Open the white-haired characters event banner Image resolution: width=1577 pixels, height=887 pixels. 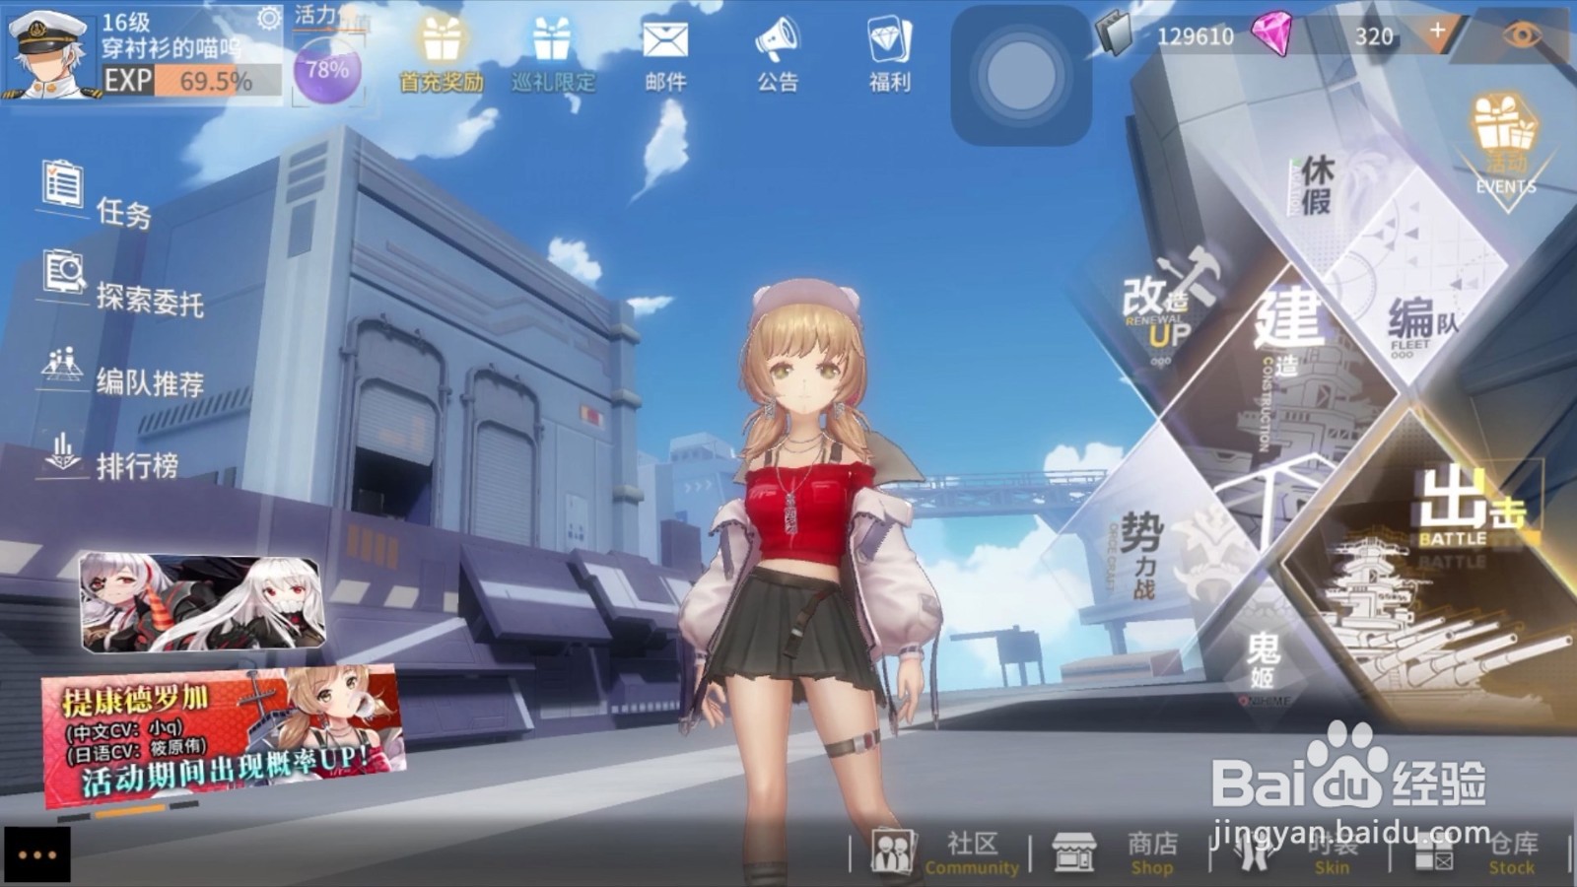(x=202, y=602)
